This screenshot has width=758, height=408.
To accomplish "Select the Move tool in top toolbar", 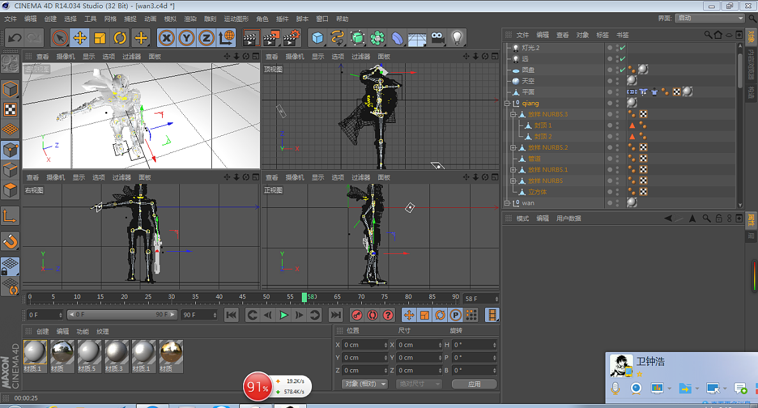I will (80, 38).
